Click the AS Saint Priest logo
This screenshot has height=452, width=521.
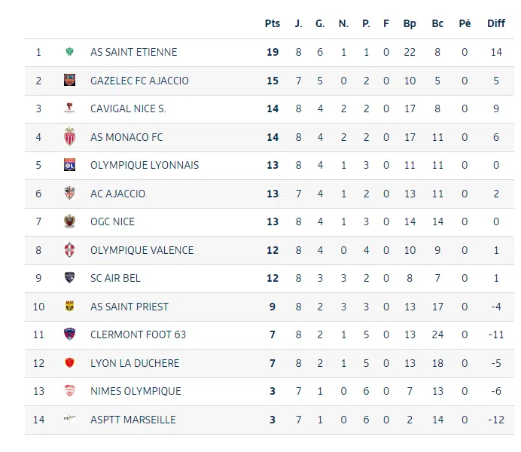coord(69,307)
